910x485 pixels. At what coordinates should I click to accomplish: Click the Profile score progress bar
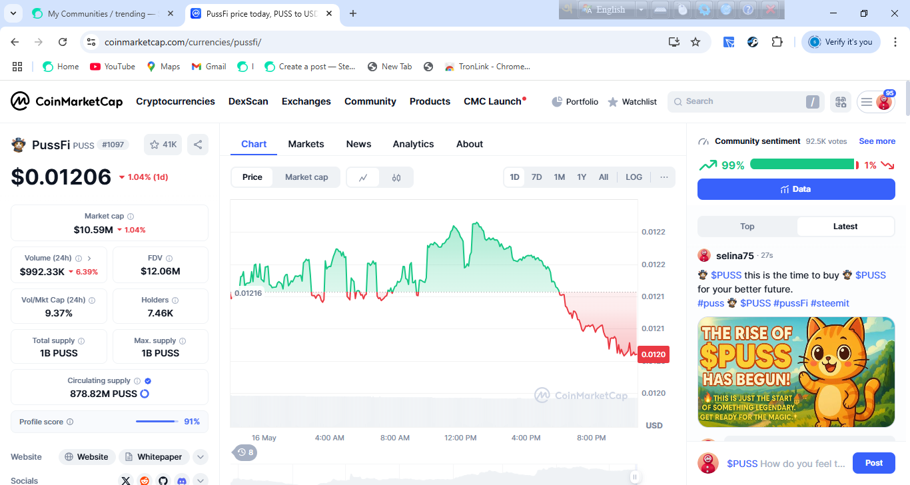[x=157, y=422]
